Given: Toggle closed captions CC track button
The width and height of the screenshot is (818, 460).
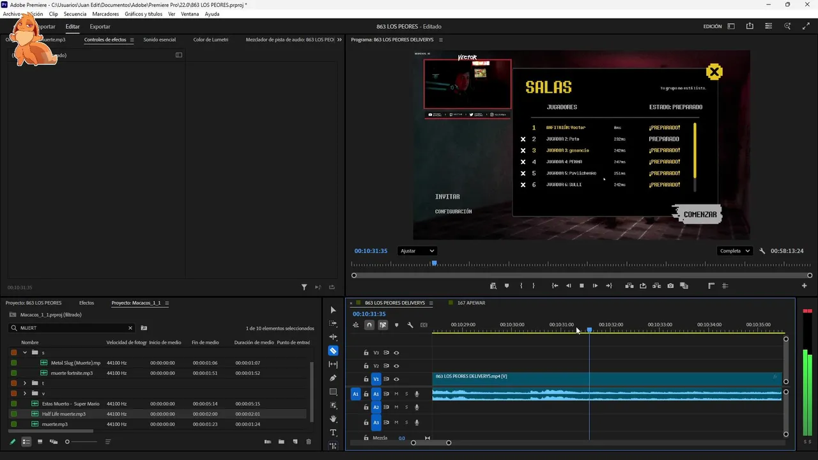Looking at the screenshot, I should [424, 325].
